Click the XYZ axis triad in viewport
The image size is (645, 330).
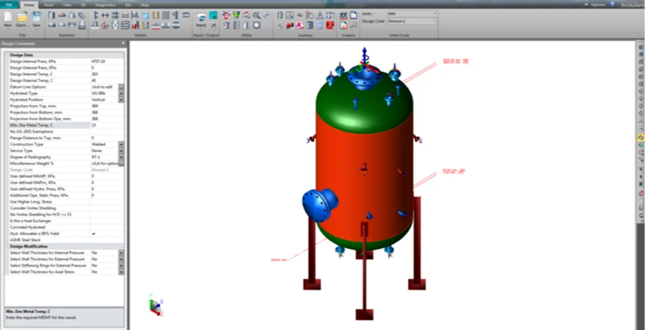tap(155, 306)
